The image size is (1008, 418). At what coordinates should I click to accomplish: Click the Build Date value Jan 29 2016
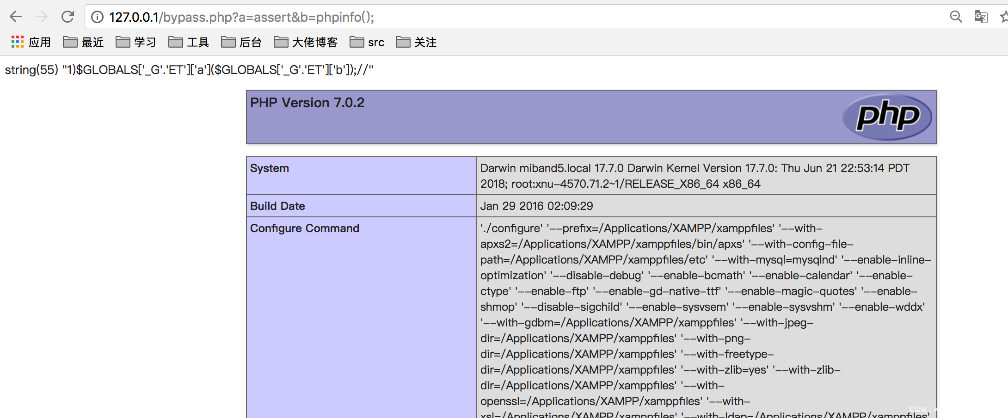click(x=536, y=206)
